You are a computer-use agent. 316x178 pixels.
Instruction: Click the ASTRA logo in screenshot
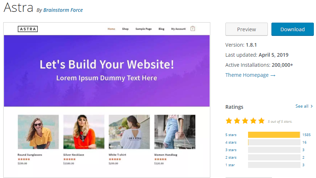tap(28, 29)
